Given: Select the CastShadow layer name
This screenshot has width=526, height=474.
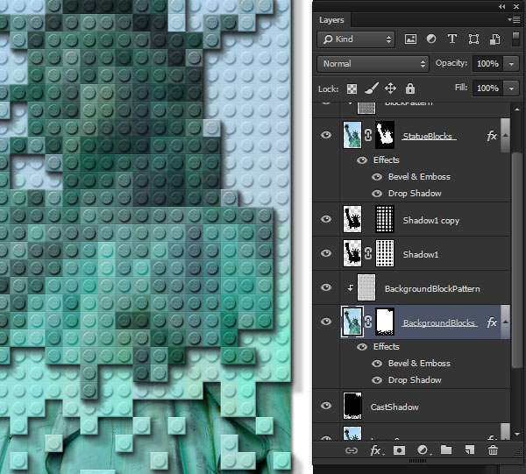Looking at the screenshot, I should coord(394,407).
